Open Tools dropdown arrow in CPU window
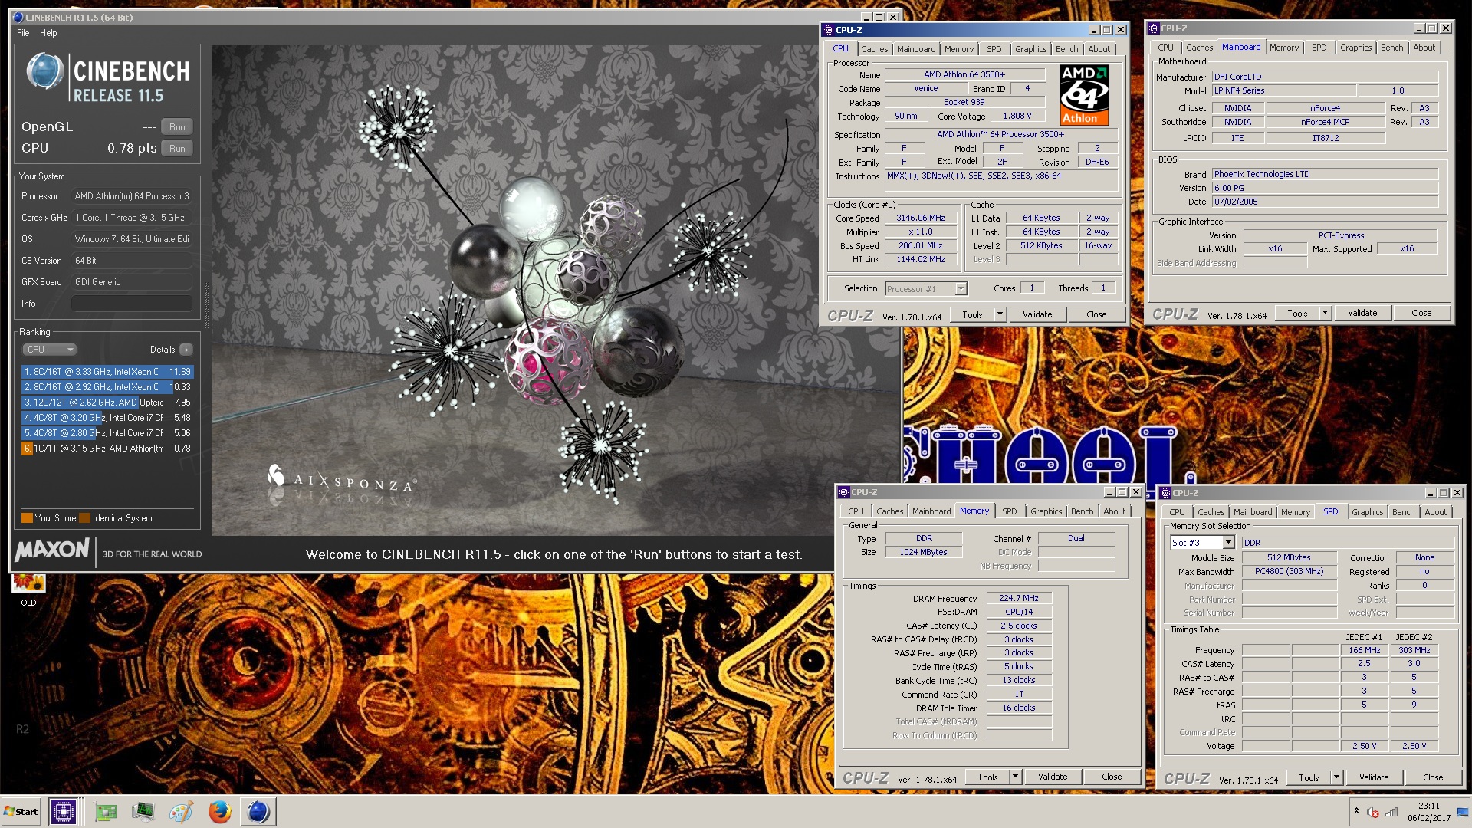Viewport: 1472px width, 828px height. [999, 314]
